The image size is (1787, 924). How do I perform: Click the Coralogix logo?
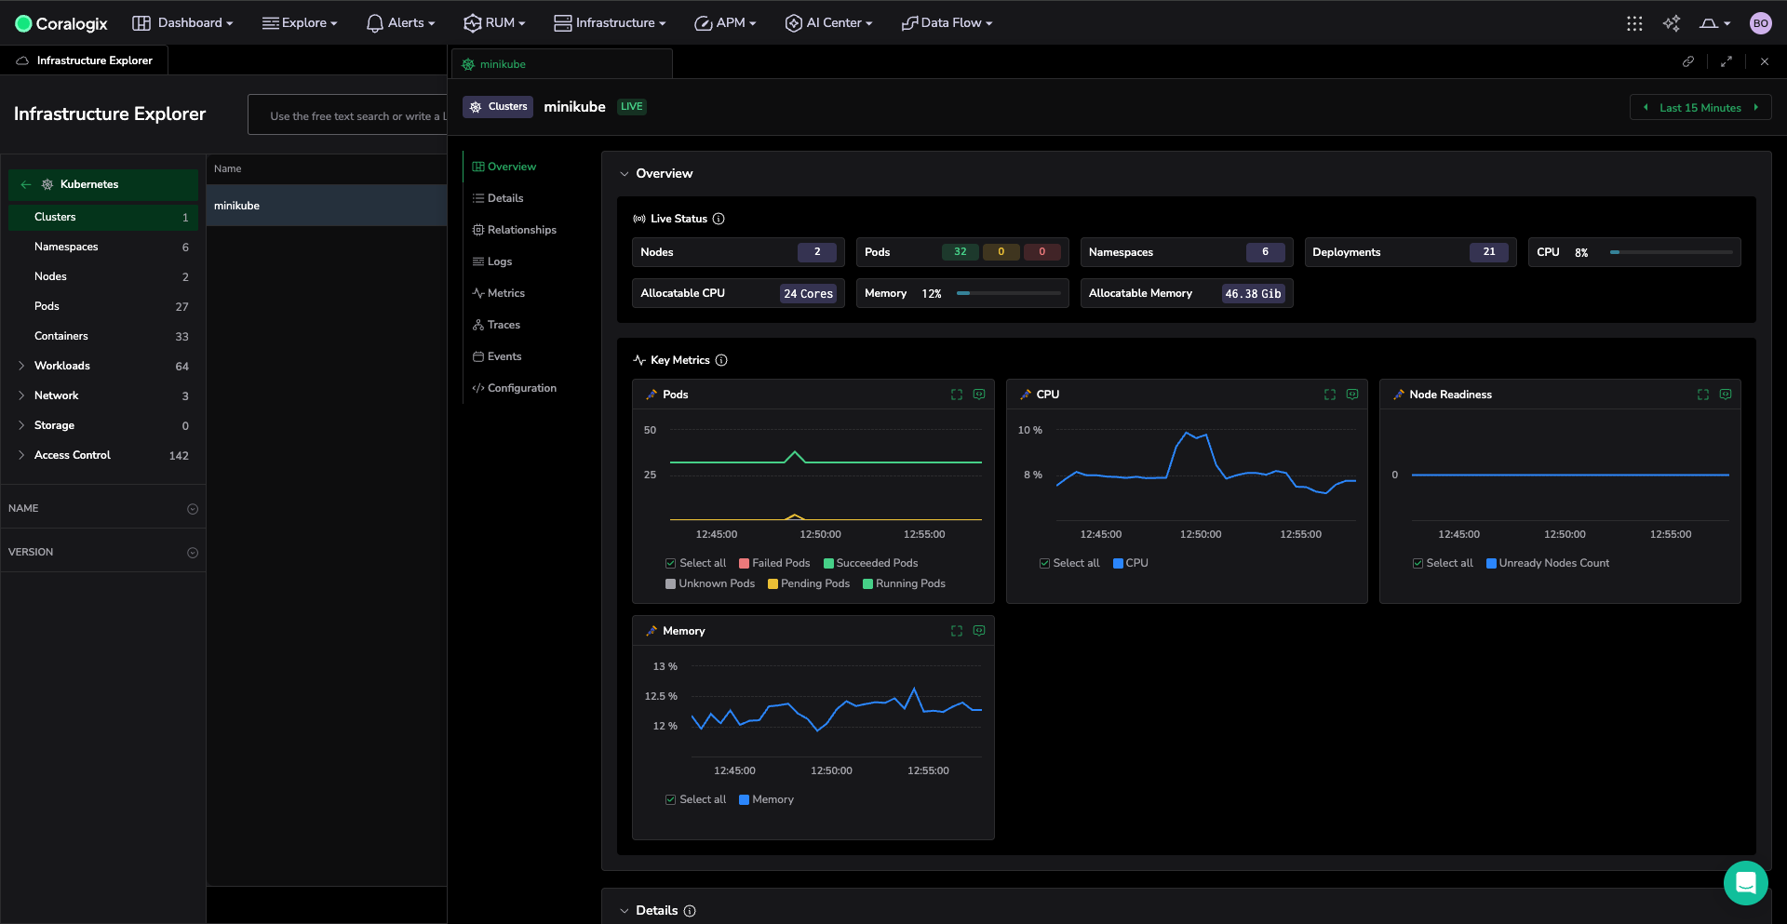[61, 23]
